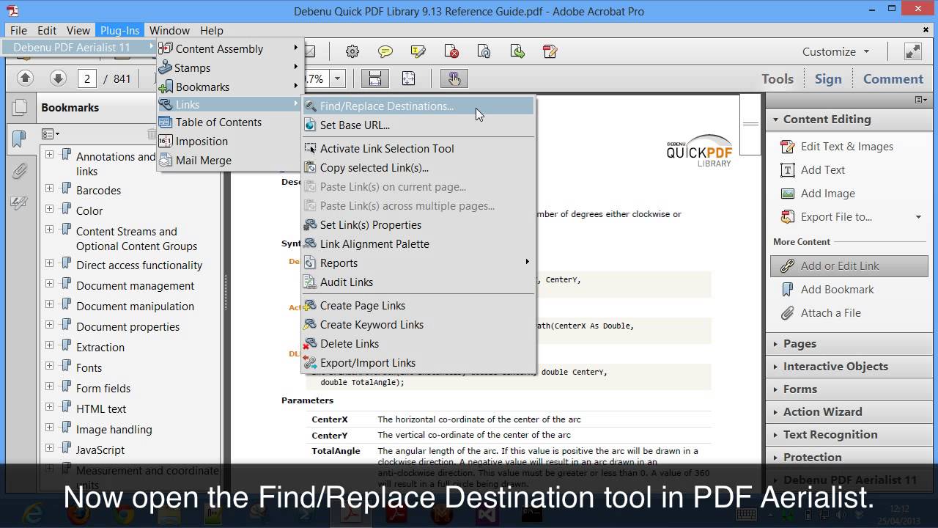Screen dimensions: 938x528
Task: Click the highlight text toolbar icon
Action: point(418,51)
